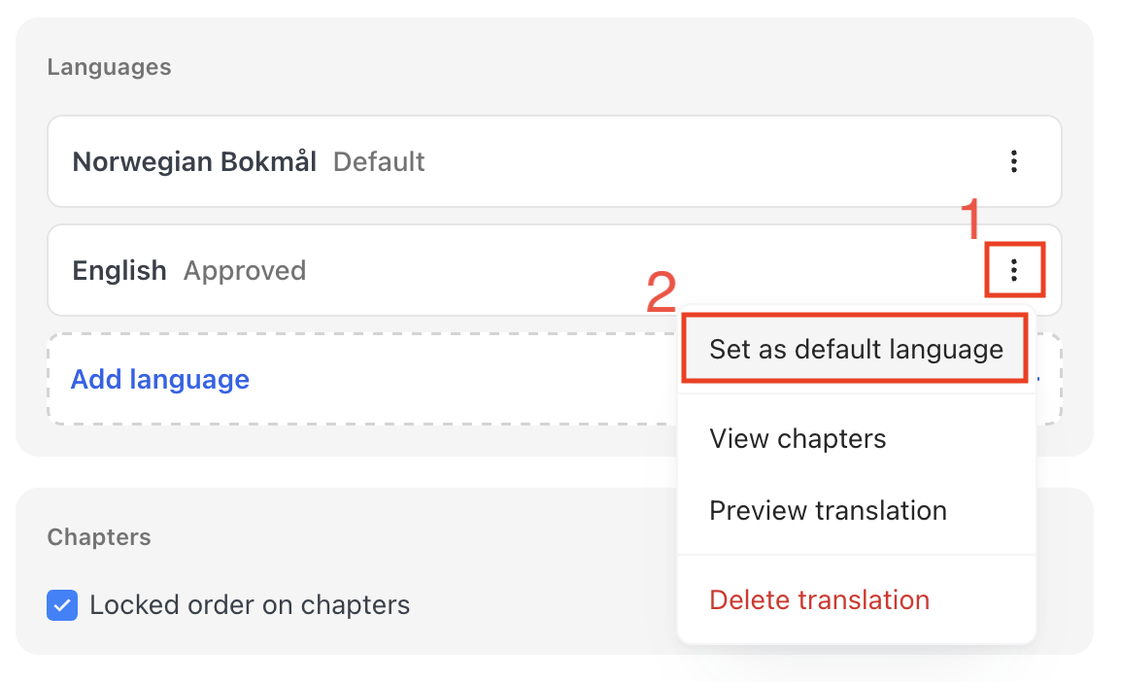Click the Add language link

[x=160, y=379]
